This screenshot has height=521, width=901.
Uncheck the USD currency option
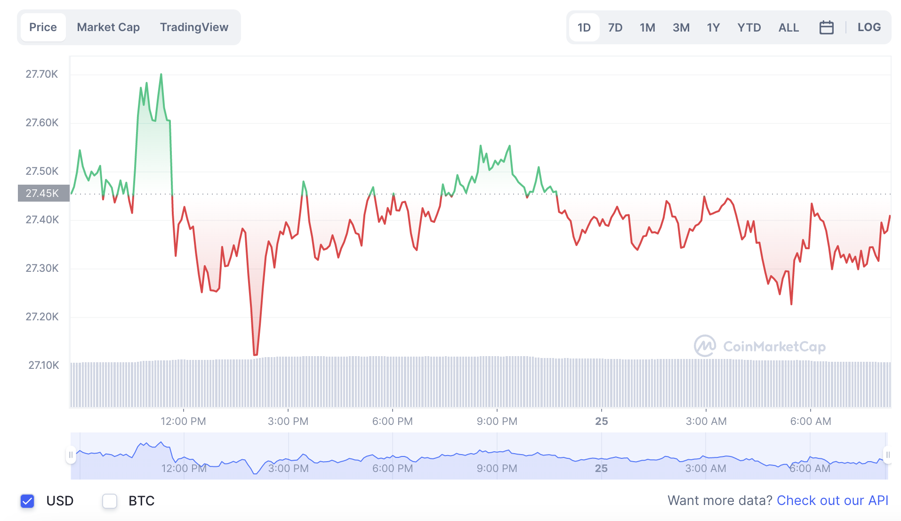(x=27, y=501)
